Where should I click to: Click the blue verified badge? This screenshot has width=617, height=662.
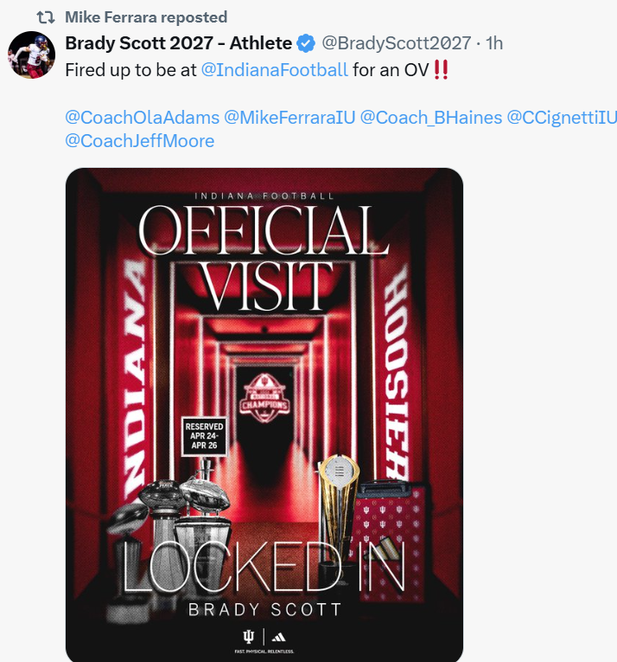coord(306,43)
